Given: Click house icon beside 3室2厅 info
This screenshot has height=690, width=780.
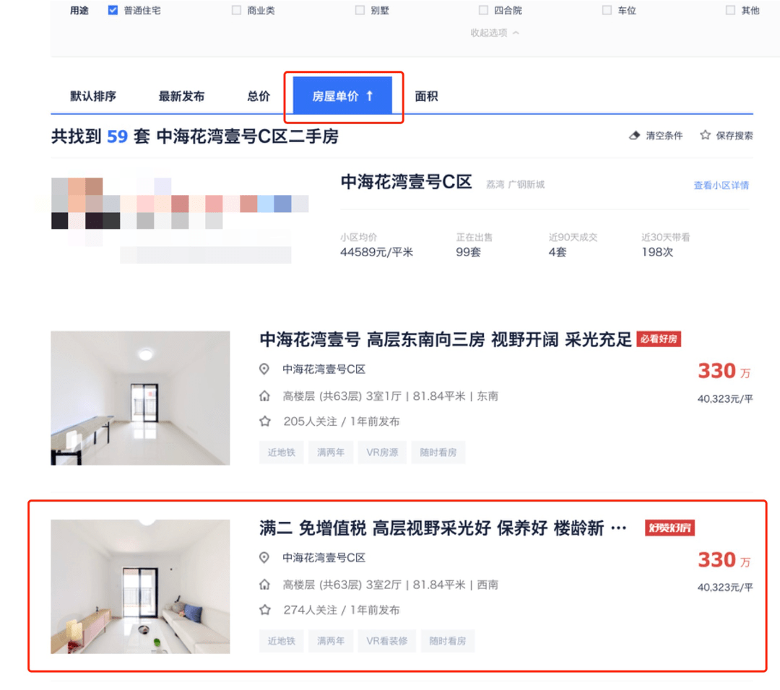Looking at the screenshot, I should [x=264, y=585].
